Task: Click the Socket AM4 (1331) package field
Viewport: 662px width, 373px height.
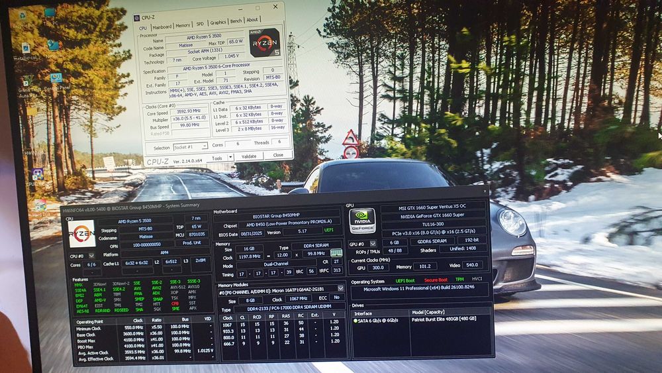Action: (205, 52)
